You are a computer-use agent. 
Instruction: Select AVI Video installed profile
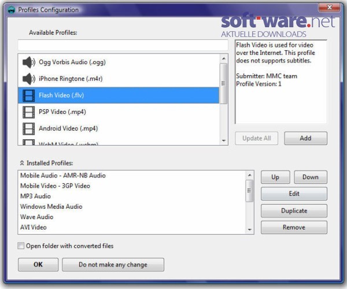[132, 227]
